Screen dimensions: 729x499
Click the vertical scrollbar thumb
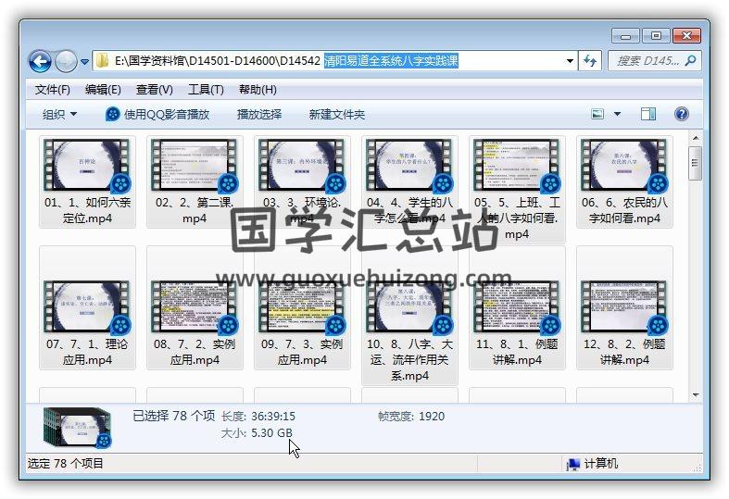point(695,163)
